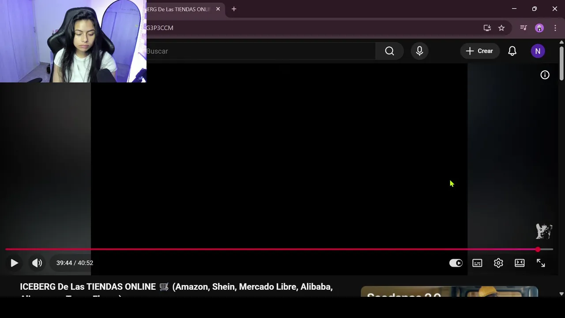The height and width of the screenshot is (318, 565).
Task: Start voice search with microphone
Action: click(419, 51)
